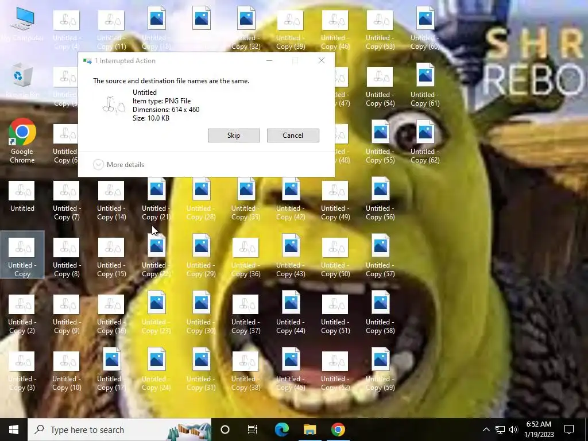Select Untitled - Copy (17) file
This screenshot has width=588, height=441.
(x=111, y=370)
